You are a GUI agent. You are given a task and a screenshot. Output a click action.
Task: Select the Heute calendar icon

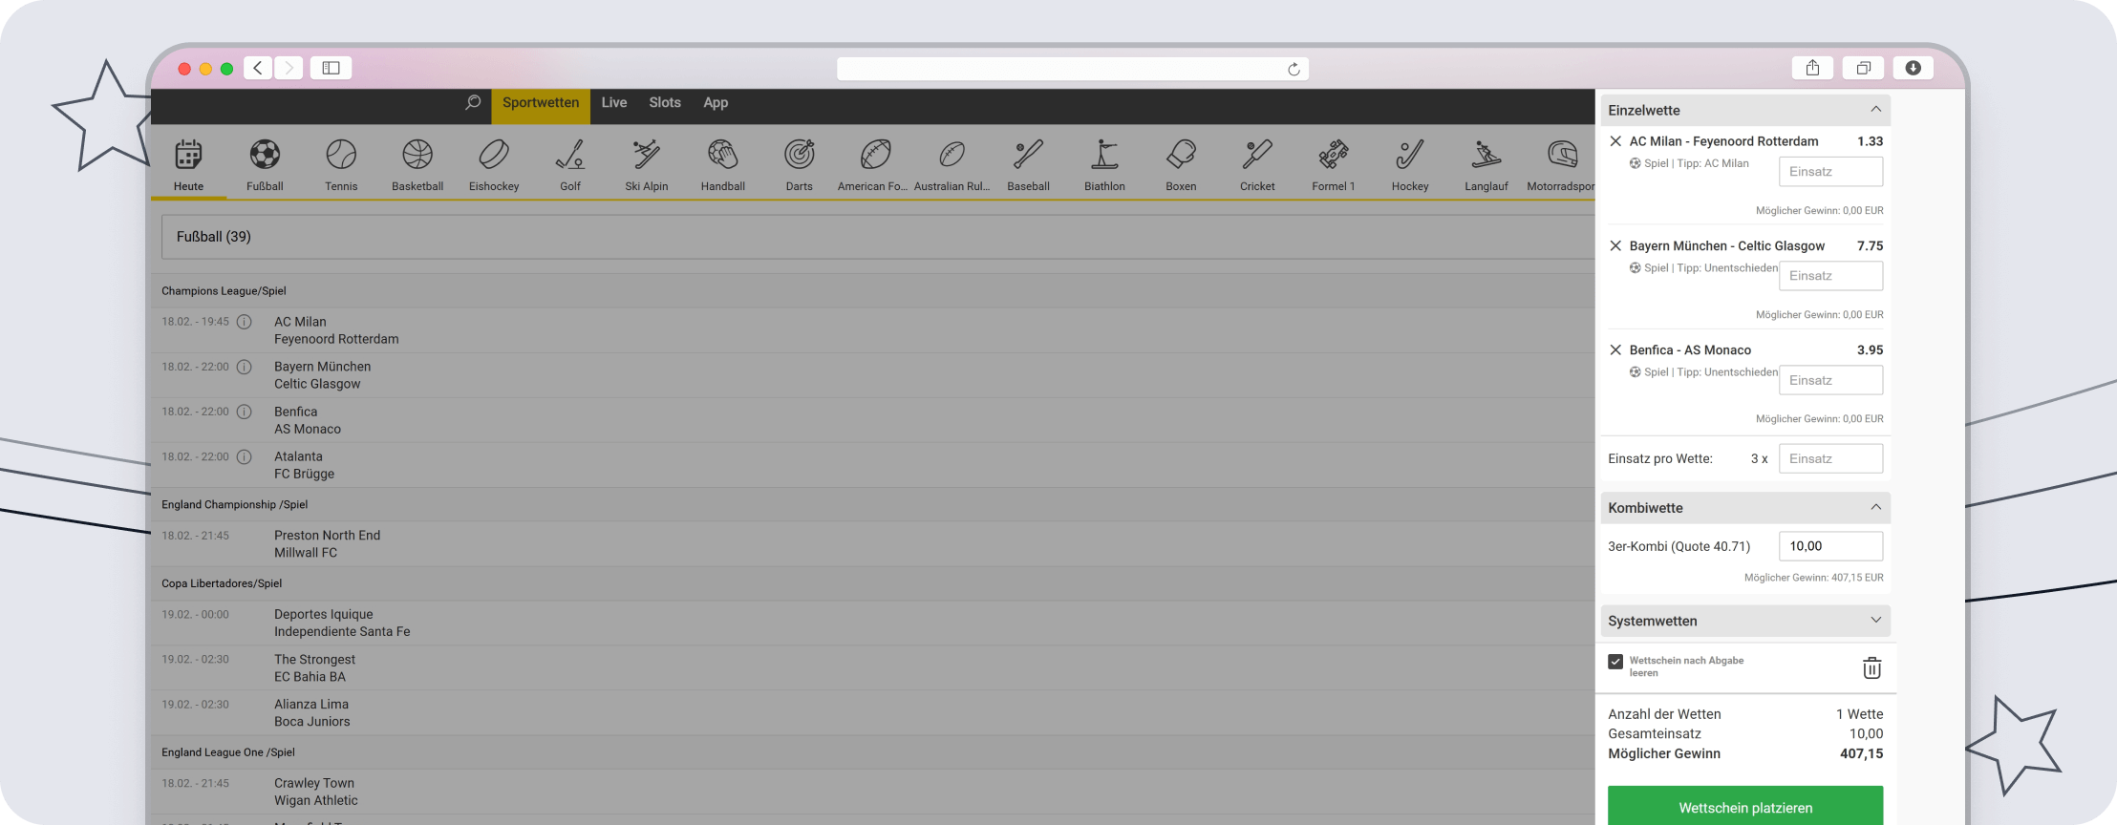pos(188,155)
